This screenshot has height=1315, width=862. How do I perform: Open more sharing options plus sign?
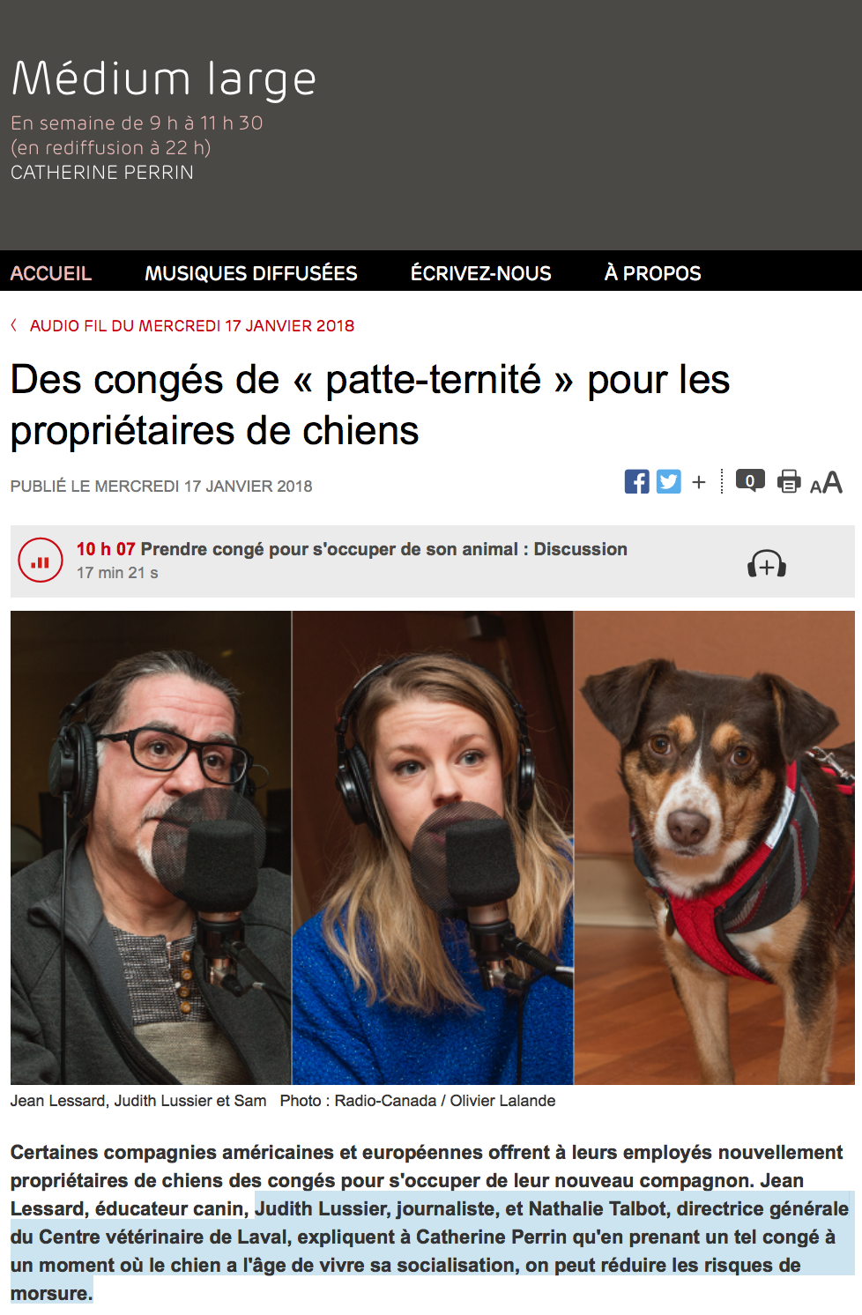click(x=699, y=482)
